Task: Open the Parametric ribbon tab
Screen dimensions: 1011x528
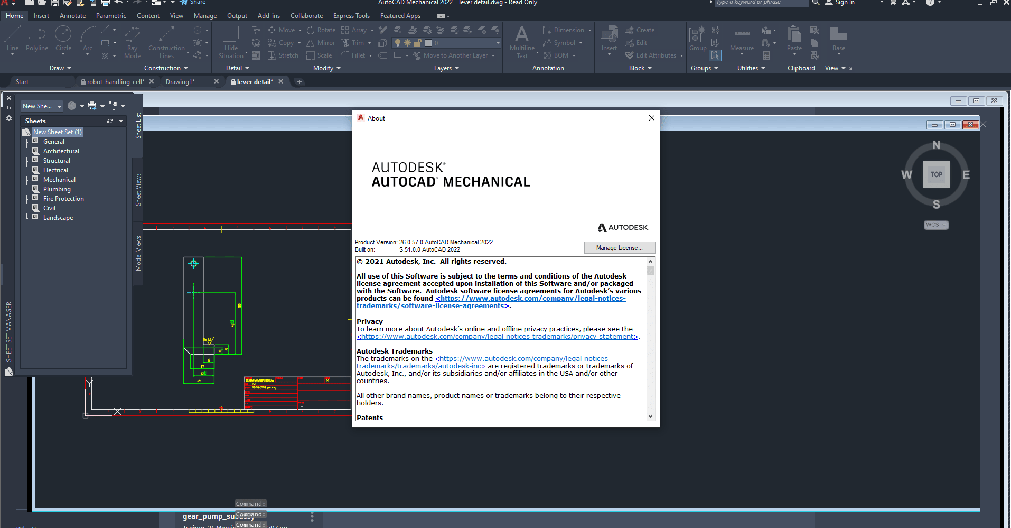Action: 111,16
